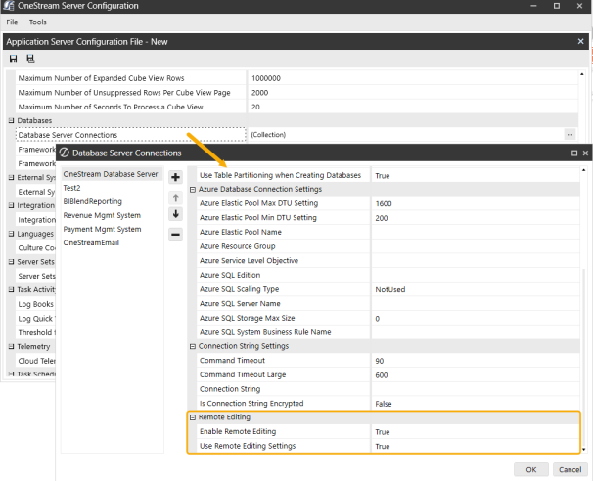Edit the Command Timeout value 90

tap(476, 361)
